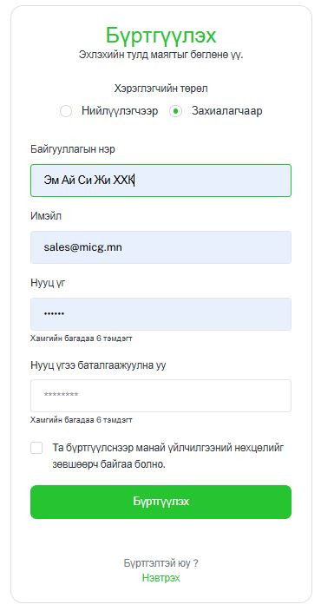Select the Захиалагчаар radio button
The height and width of the screenshot is (611, 321).
pos(176,111)
